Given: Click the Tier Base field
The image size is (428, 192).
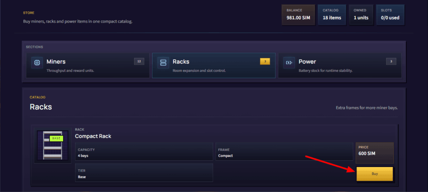Looking at the screenshot, I should coord(144,172).
